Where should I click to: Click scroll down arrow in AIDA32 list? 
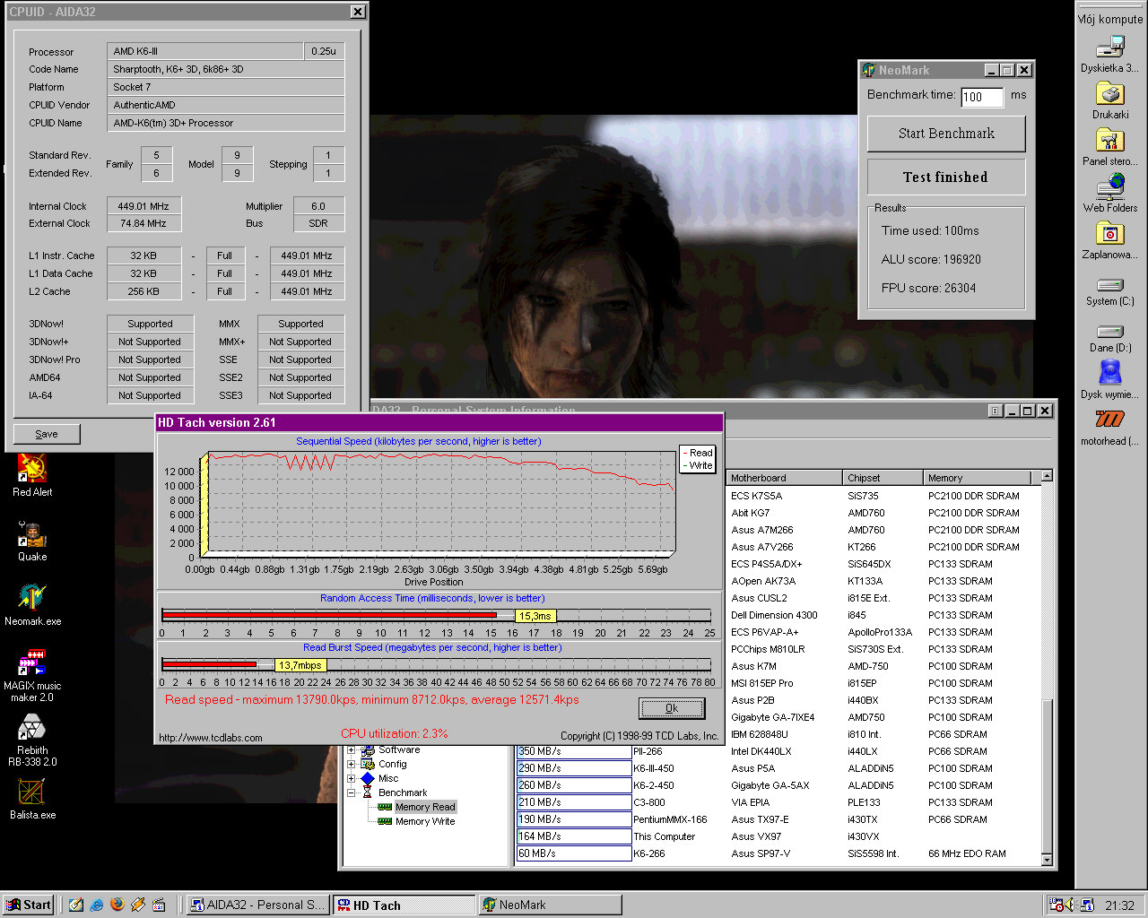coord(1046,860)
